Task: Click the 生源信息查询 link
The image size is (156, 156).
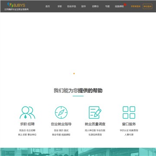Action: click(x=95, y=135)
